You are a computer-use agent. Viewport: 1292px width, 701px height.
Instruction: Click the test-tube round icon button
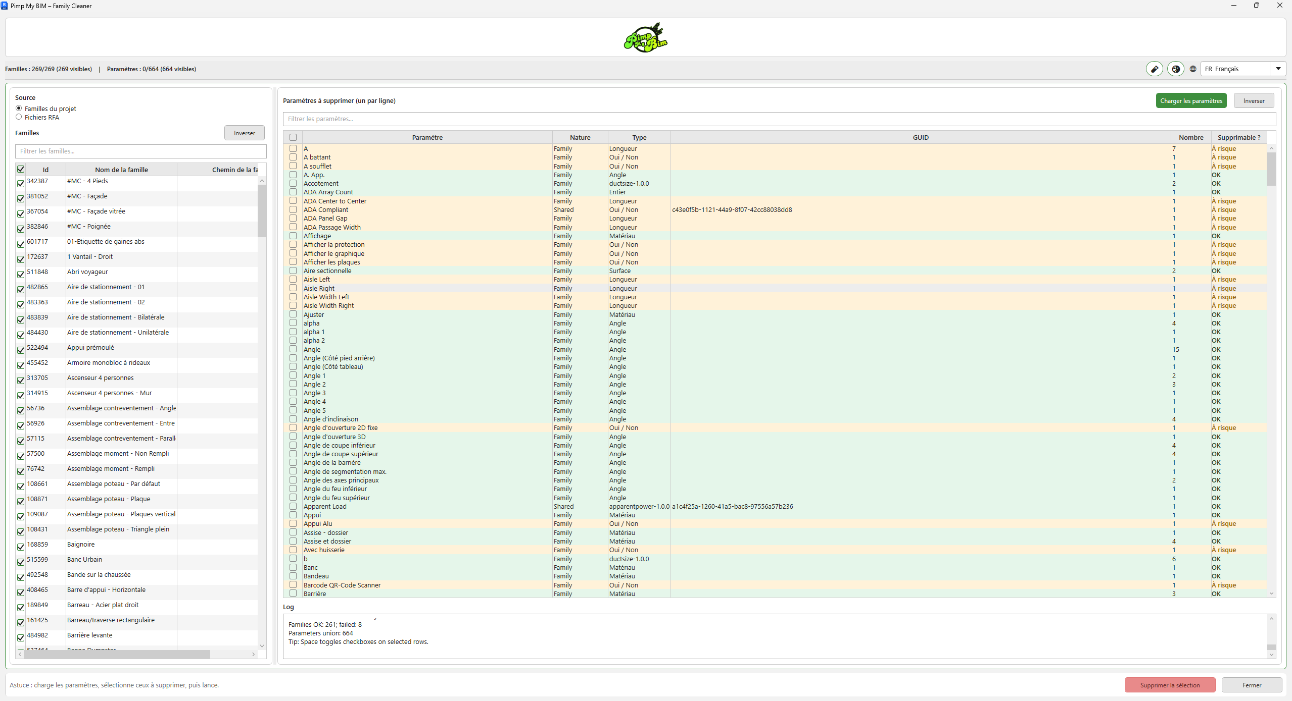tap(1155, 69)
